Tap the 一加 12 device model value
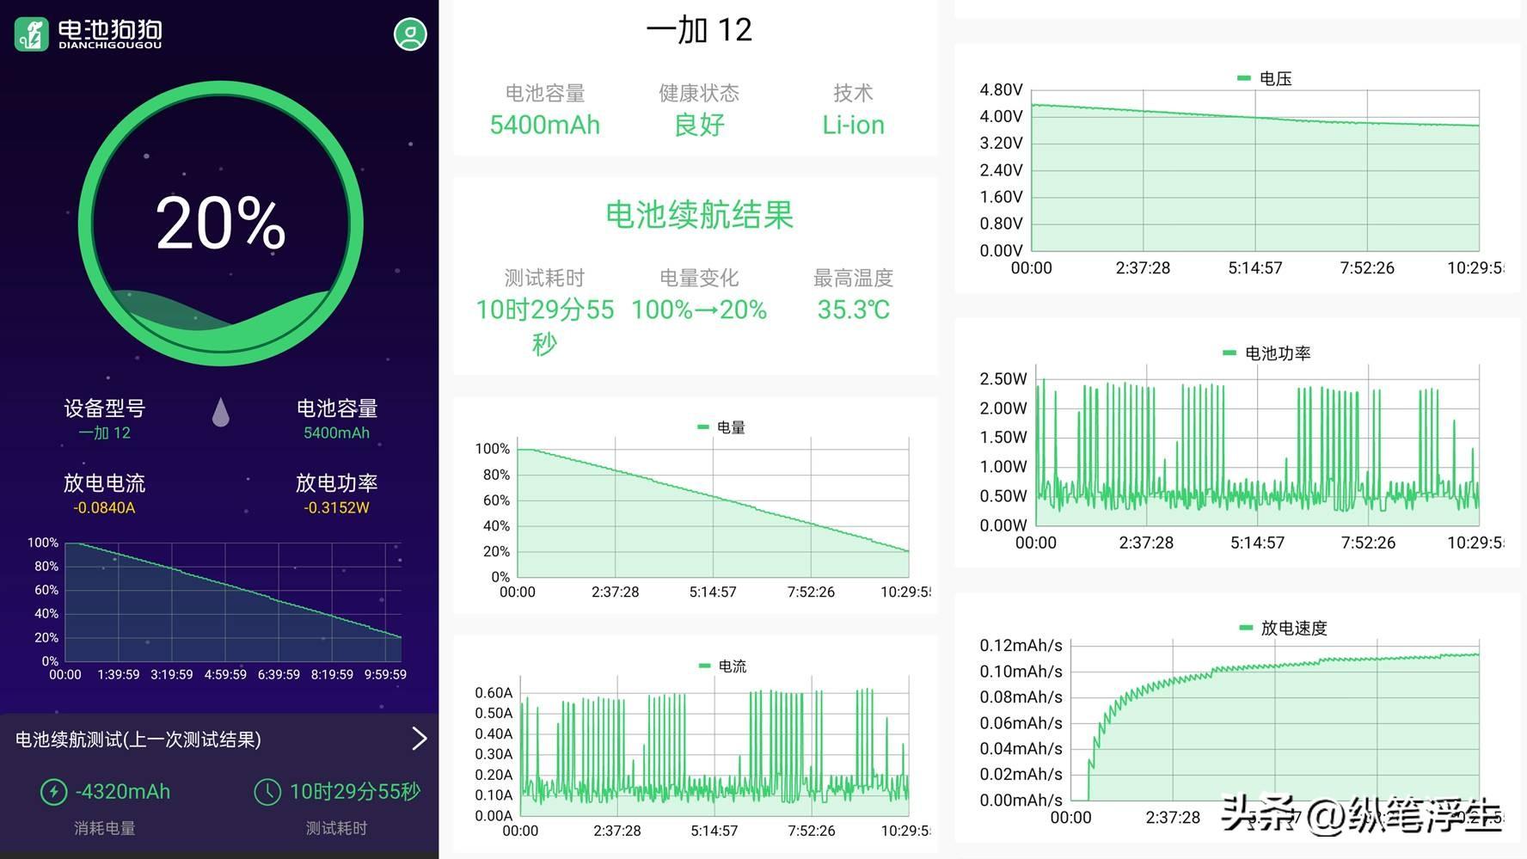This screenshot has width=1527, height=859. coord(104,433)
